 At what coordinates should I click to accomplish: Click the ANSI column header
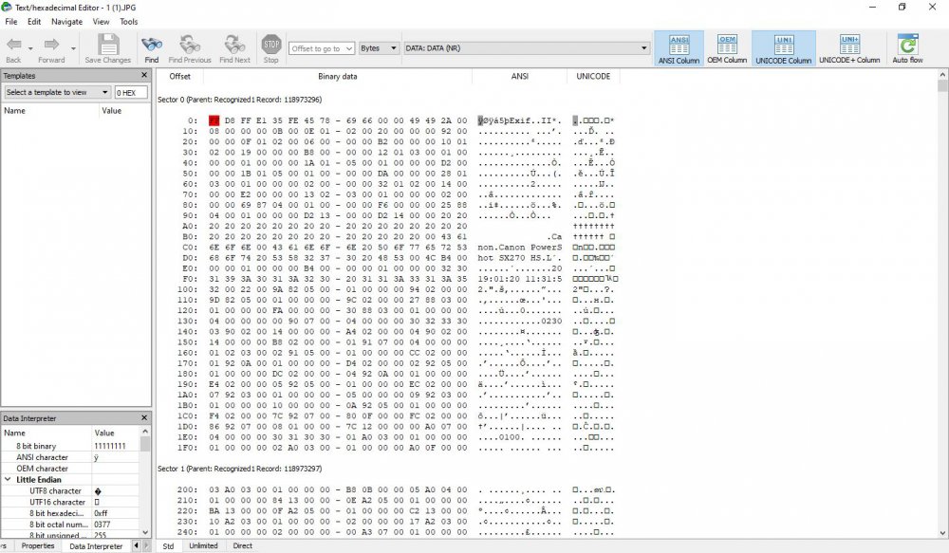(x=519, y=76)
